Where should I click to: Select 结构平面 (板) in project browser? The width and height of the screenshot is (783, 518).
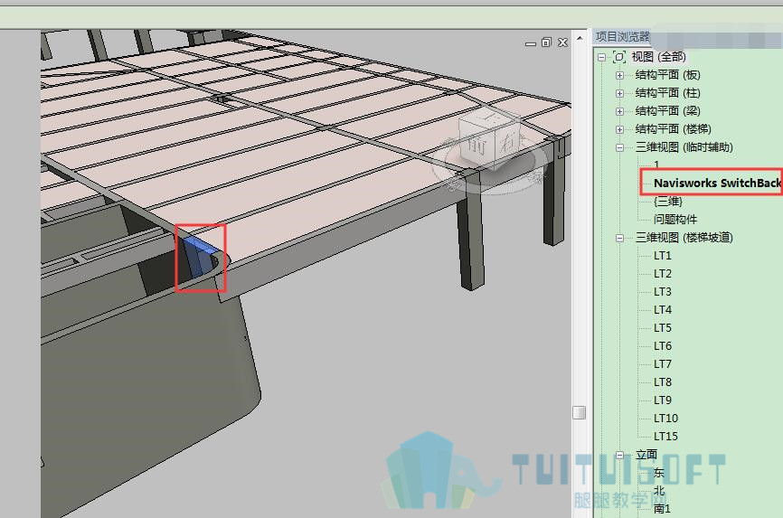[667, 75]
